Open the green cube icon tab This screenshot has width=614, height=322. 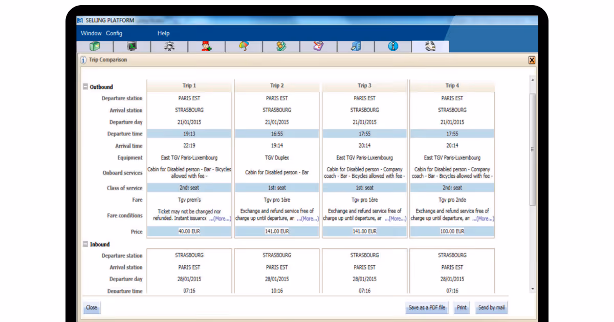click(x=95, y=47)
